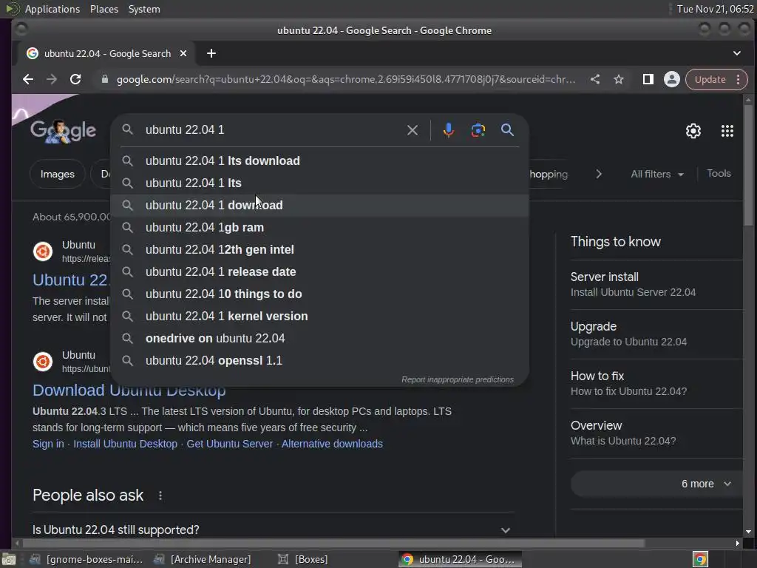Open the Chrome profile avatar
Viewport: 757px width, 568px height.
671,79
